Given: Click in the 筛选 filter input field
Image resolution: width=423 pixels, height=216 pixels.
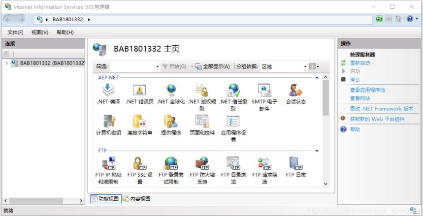Looking at the screenshot, I should pos(132,66).
